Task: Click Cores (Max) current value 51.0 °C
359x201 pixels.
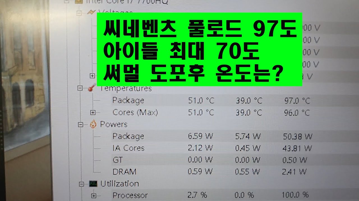Action: [x=201, y=113]
